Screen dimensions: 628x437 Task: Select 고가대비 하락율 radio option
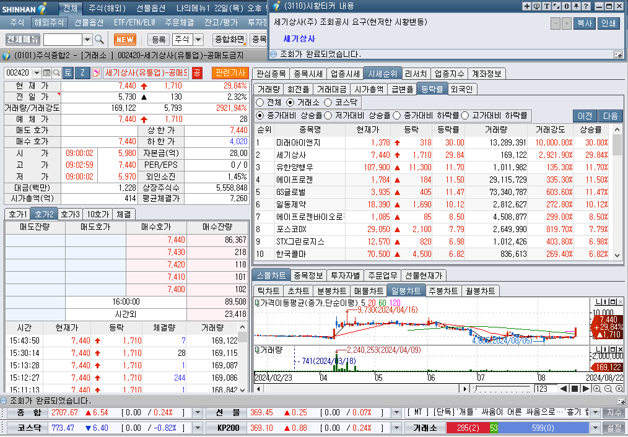[x=465, y=116]
